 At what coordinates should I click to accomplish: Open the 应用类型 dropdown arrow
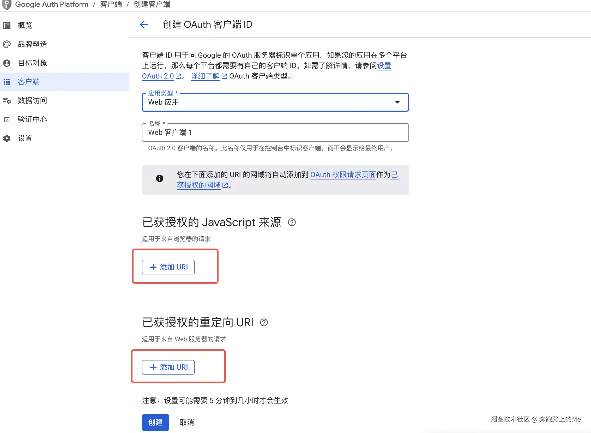(397, 102)
